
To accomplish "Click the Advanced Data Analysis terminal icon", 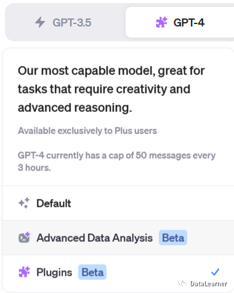I will [24, 238].
